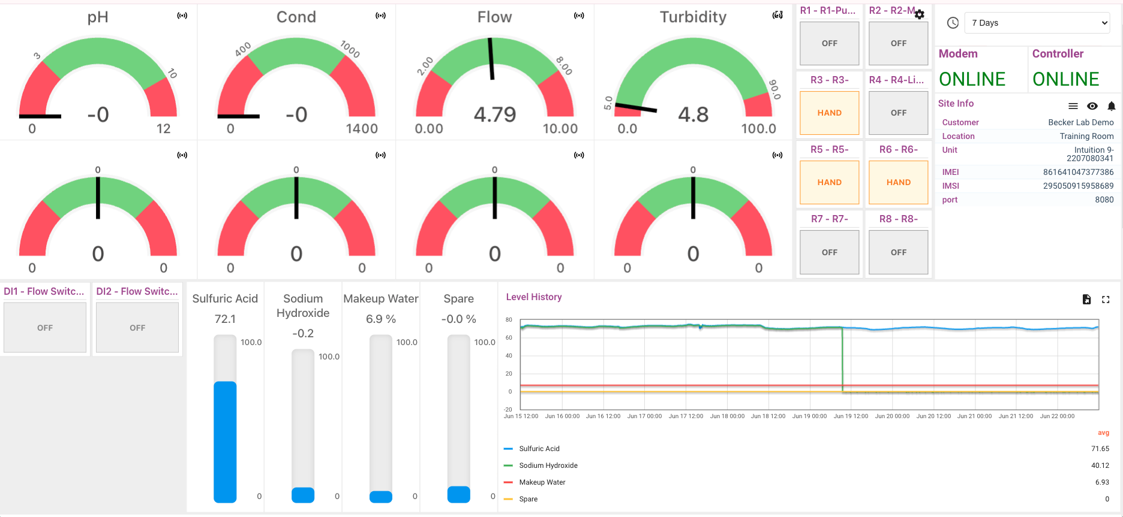
Task: Click the Sulfuric Acid tank level bar
Action: [x=225, y=419]
